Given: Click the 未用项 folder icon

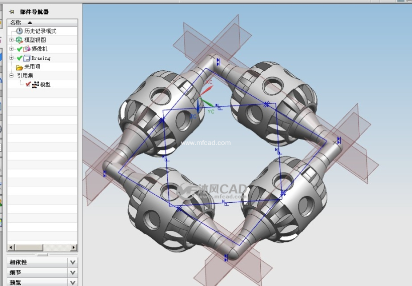Looking at the screenshot, I should click(20, 67).
